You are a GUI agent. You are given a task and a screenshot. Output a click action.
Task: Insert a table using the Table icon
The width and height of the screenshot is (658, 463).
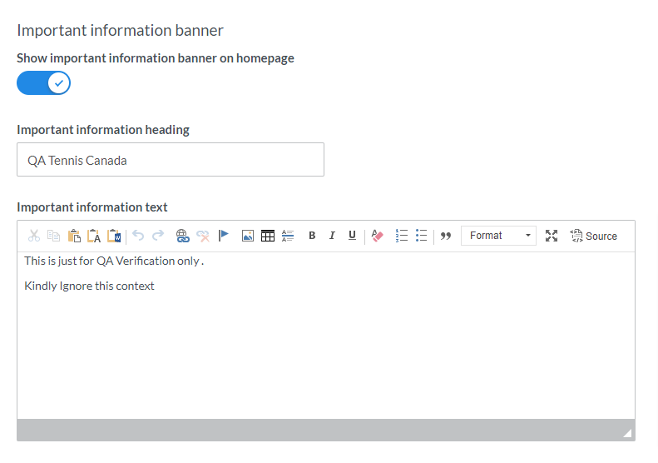268,236
